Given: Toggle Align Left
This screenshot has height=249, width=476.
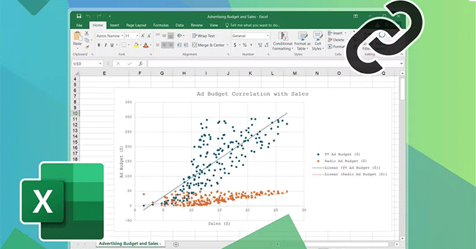Looking at the screenshot, I should coord(158,45).
